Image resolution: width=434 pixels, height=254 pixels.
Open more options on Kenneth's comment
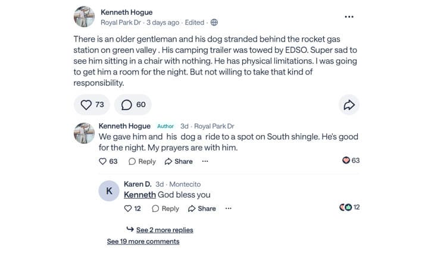(205, 161)
